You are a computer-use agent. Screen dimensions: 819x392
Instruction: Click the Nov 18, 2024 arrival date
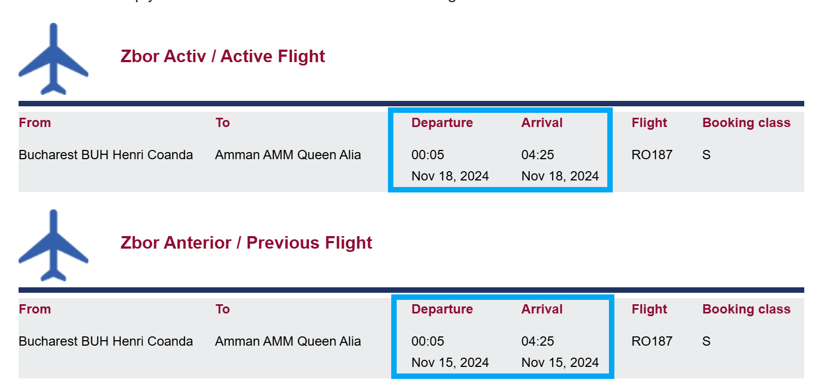click(x=560, y=176)
